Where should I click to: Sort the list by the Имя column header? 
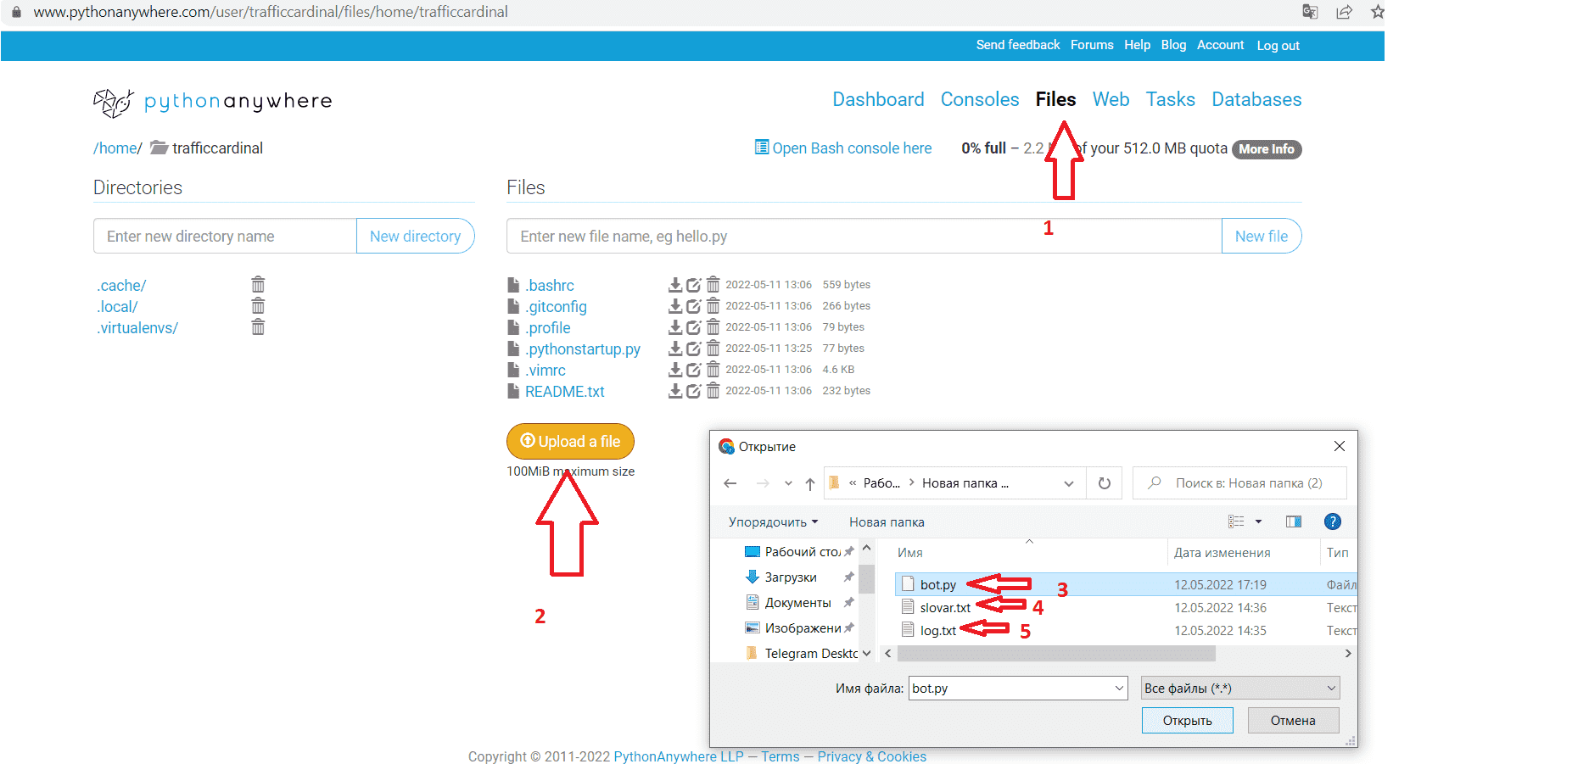tap(909, 553)
